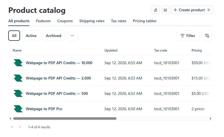Image resolution: width=224 pixels, height=137 pixels.
Task: Click product icon for Credits — 500
Action: (x=18, y=93)
